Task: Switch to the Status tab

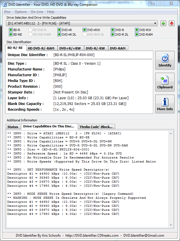Action: [x=13, y=127]
